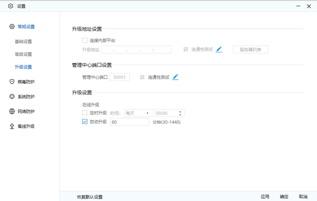The width and height of the screenshot is (317, 201).
Task: Open the 每天 frequency dropdown
Action: (x=138, y=113)
